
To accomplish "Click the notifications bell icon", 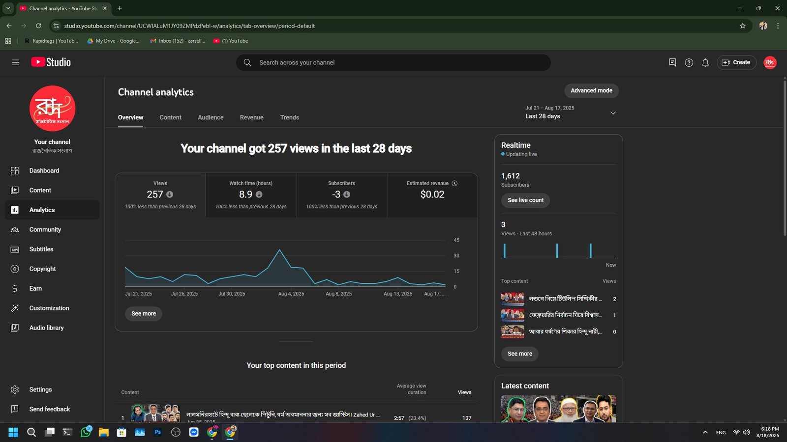I will pos(705,62).
